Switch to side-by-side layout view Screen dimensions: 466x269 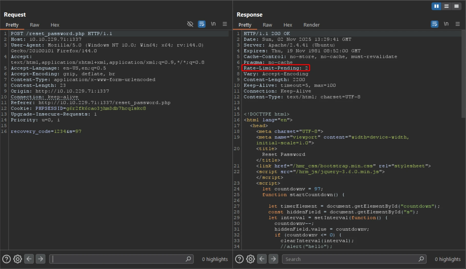(x=436, y=6)
